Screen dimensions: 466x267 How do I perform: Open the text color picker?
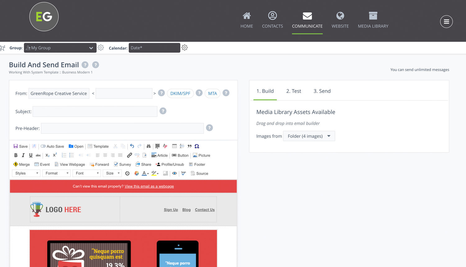[145, 173]
